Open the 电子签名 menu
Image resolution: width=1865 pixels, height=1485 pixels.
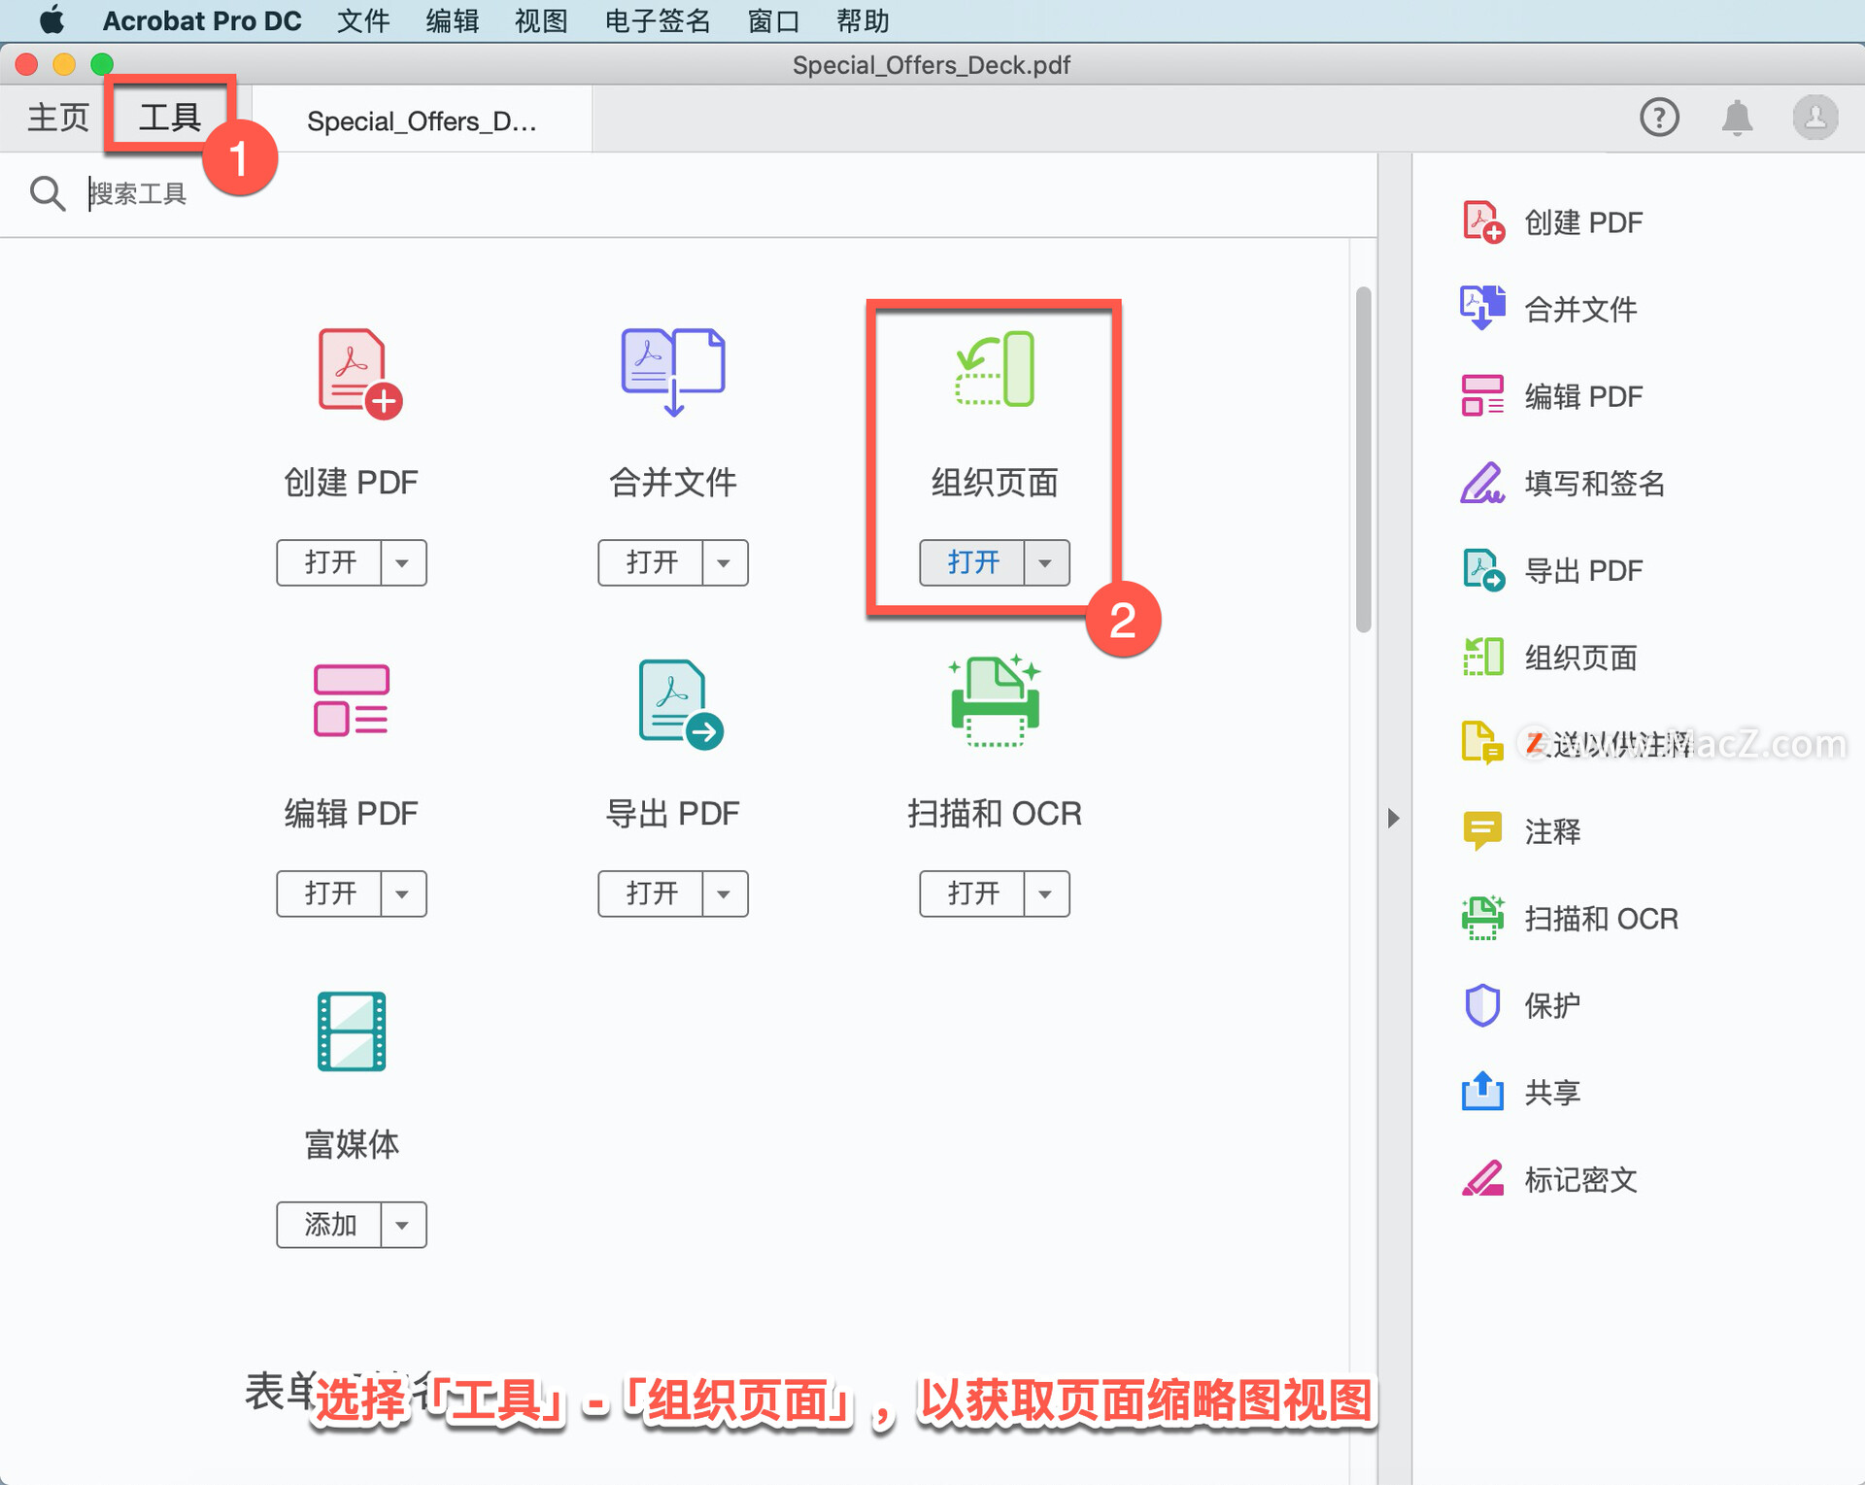[658, 20]
